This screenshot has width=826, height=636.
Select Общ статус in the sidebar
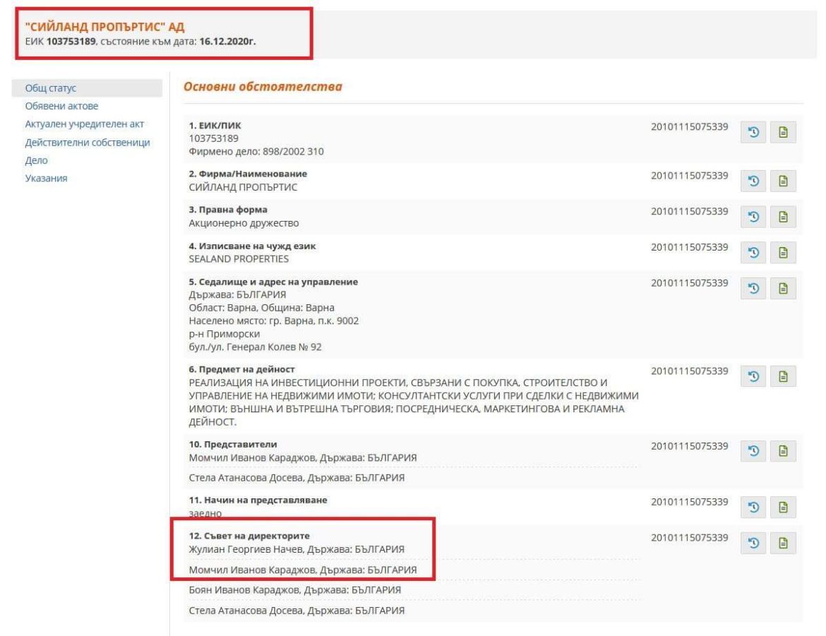point(45,88)
